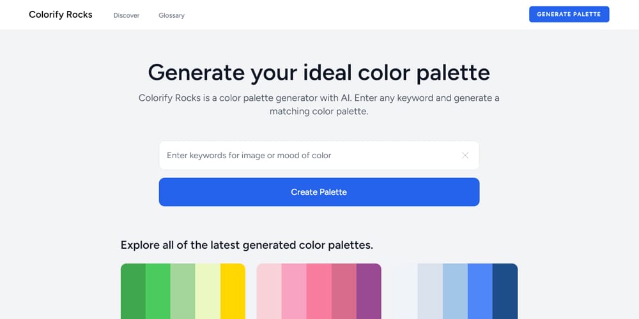Screen dimensions: 639x319
Task: Select the pale lime-yellow swatch
Action: tap(208, 292)
